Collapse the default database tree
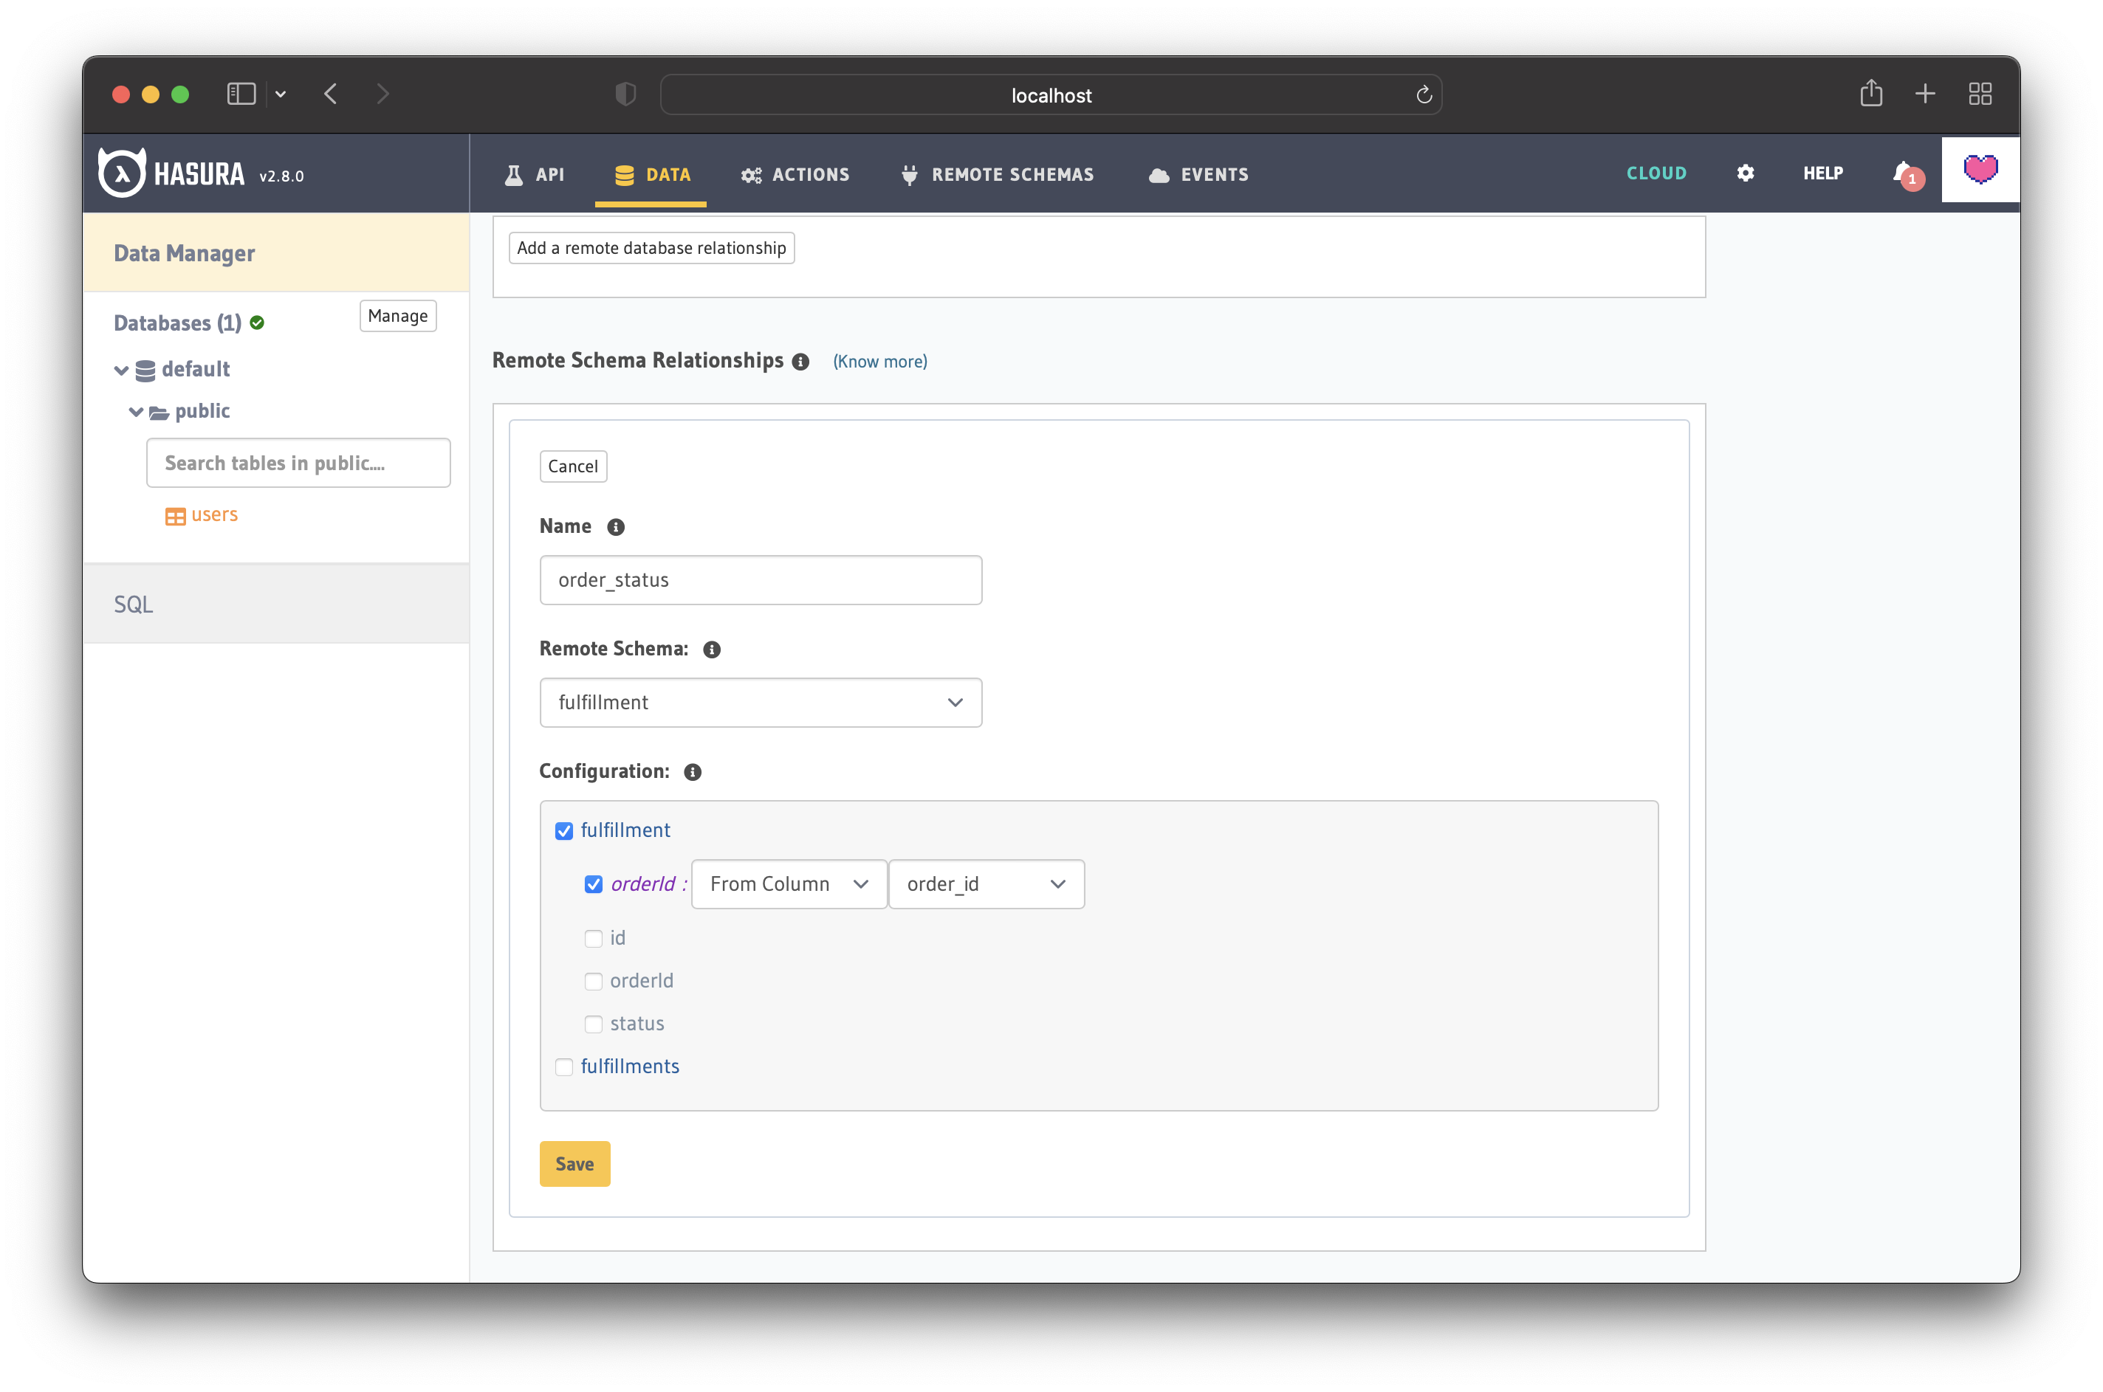The image size is (2103, 1392). (x=121, y=371)
